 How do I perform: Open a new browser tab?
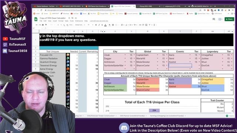215,6
